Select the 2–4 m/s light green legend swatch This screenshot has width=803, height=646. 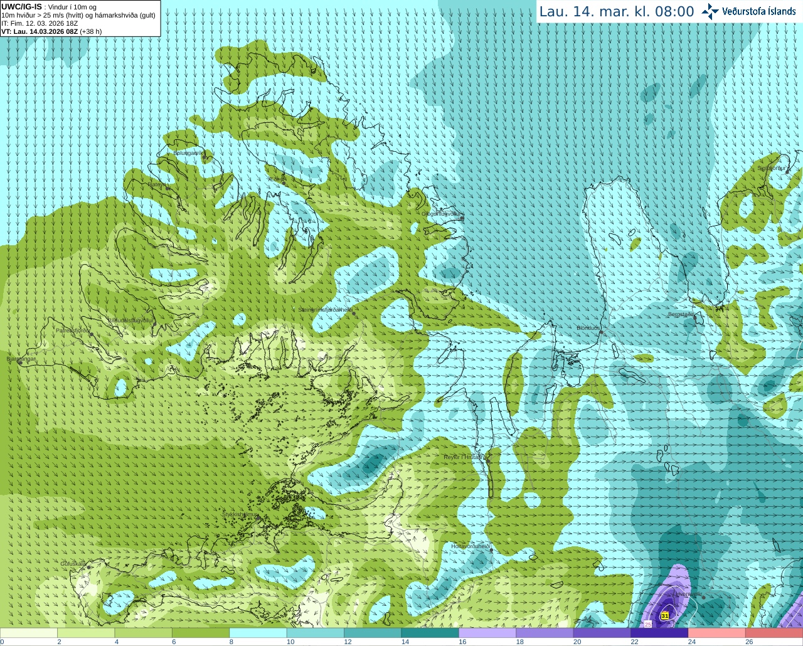[86, 633]
